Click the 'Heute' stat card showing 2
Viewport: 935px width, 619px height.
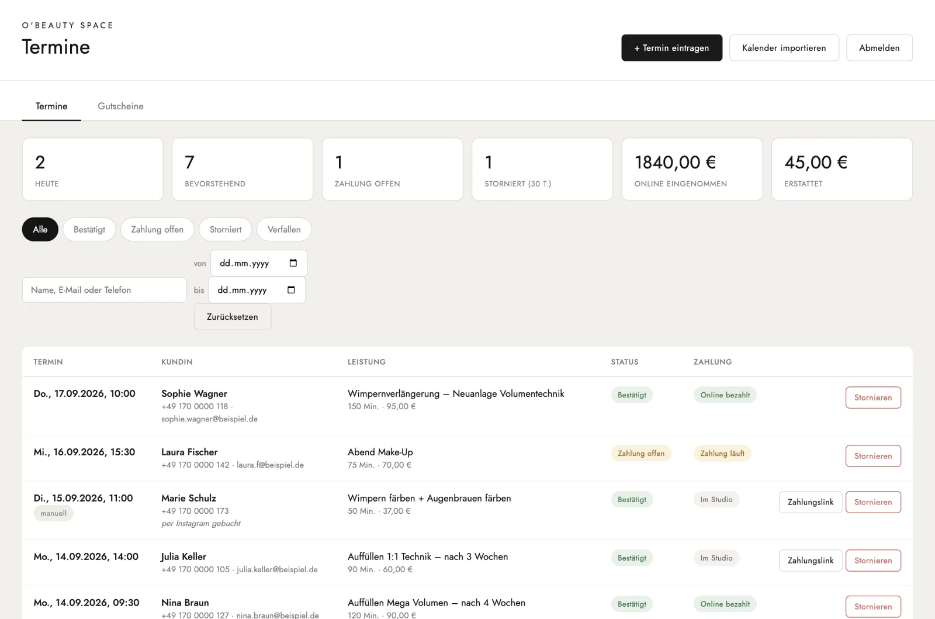[92, 170]
